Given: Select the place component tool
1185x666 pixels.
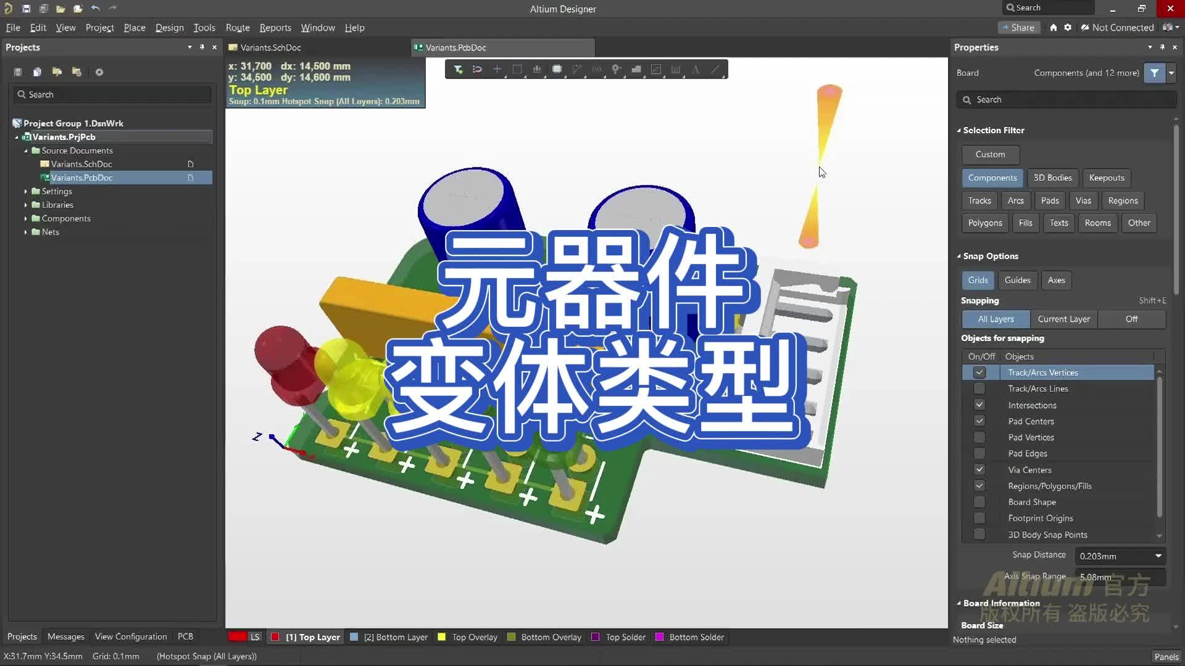Looking at the screenshot, I should [x=557, y=69].
